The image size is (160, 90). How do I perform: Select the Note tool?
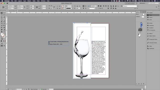(x=2, y=29)
